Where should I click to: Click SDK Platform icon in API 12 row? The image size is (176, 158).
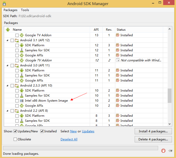click(x=22, y=45)
